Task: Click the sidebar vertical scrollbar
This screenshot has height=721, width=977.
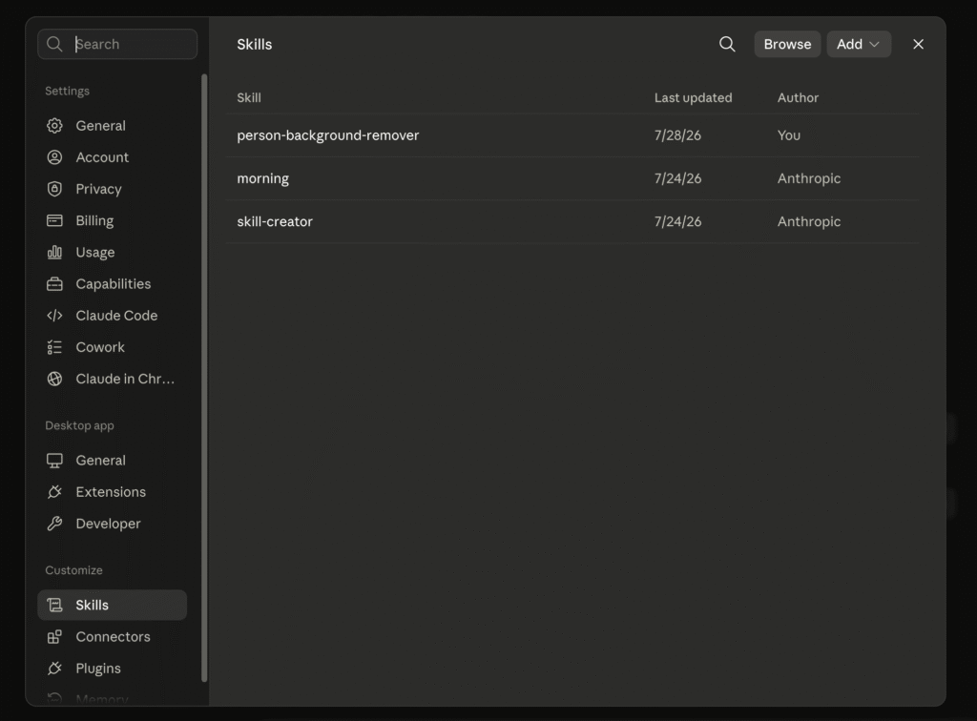Action: click(204, 378)
